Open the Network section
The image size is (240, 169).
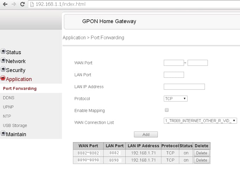click(16, 61)
